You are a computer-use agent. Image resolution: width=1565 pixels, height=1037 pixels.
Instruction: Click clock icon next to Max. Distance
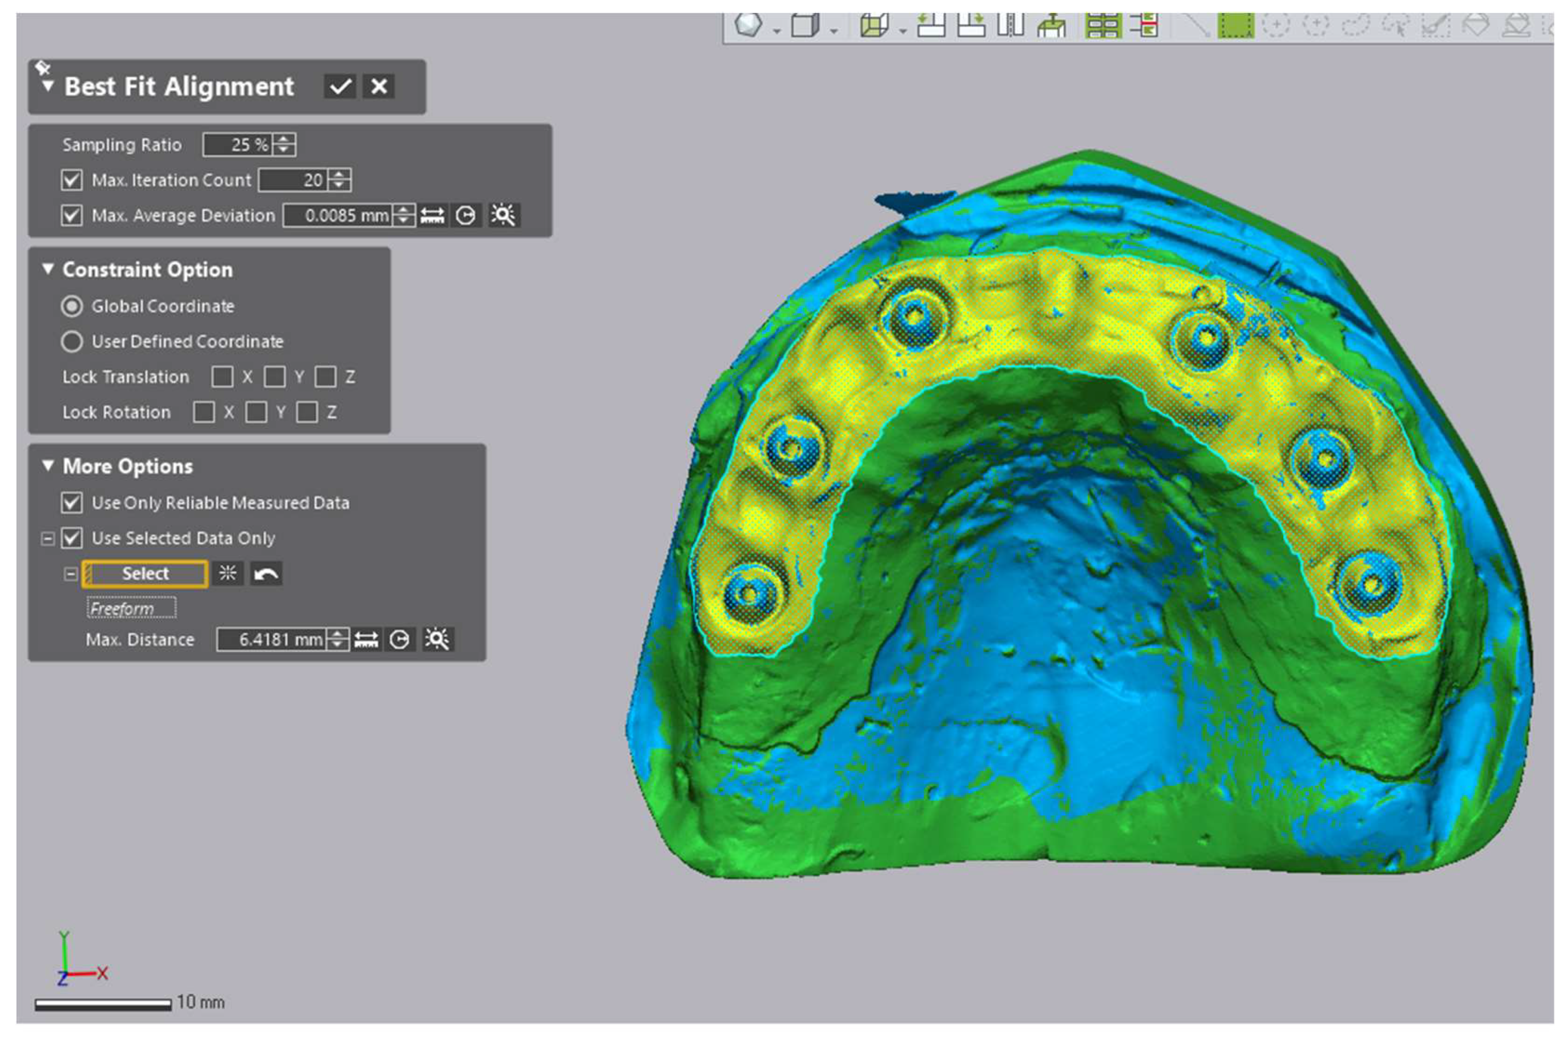point(400,640)
